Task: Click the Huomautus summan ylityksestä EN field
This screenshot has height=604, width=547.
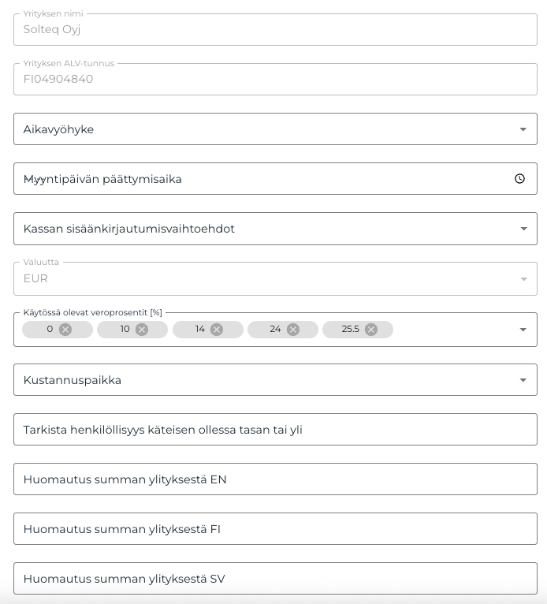Action: click(275, 479)
